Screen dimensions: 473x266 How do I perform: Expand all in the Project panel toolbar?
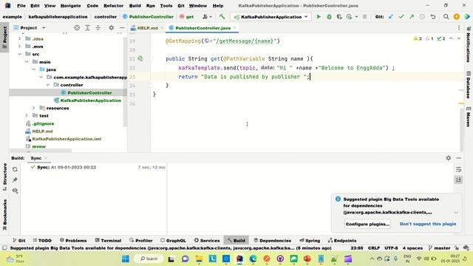87,28
